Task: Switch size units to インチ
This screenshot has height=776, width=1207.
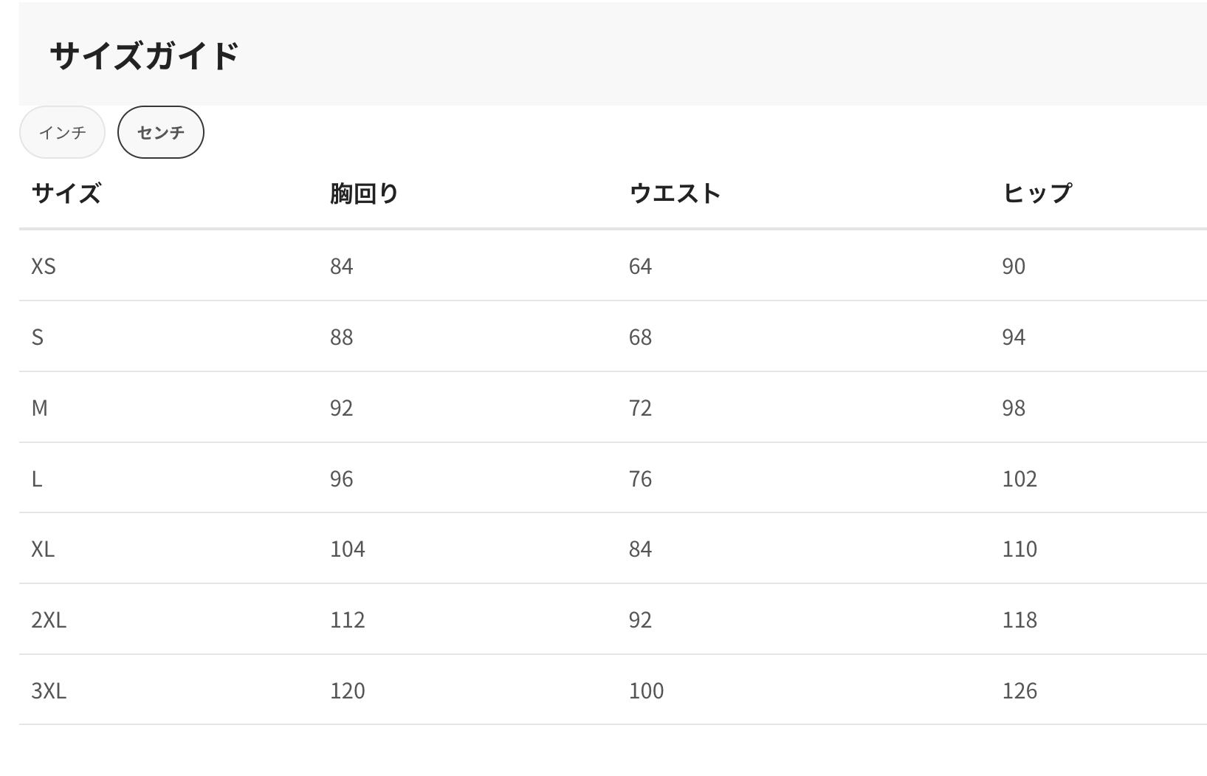Action: [x=62, y=132]
